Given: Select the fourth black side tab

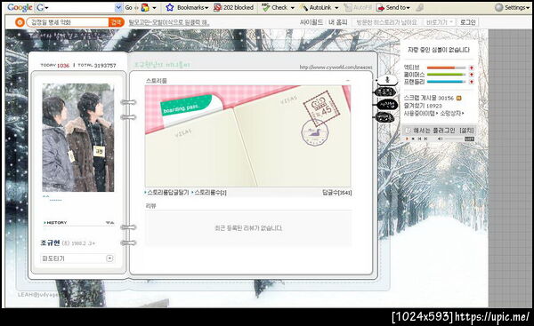Looking at the screenshot, I should point(384,117).
